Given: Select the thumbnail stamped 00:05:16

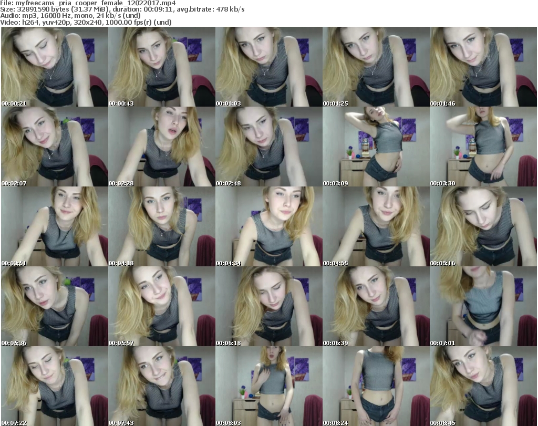Looking at the screenshot, I should 483,227.
